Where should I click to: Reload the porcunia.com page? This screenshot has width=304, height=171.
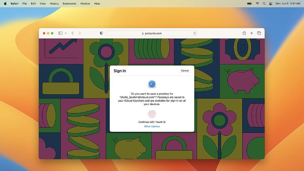click(x=195, y=33)
